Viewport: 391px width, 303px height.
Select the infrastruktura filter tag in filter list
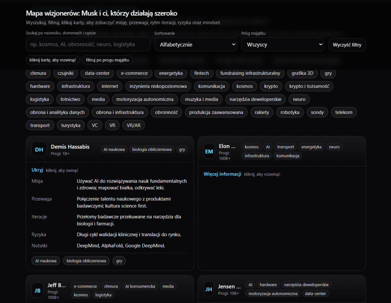point(76,86)
